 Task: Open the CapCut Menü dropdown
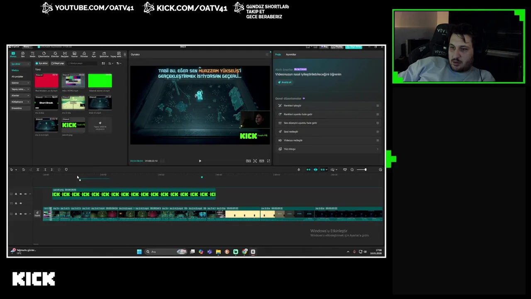pyautogui.click(x=27, y=47)
